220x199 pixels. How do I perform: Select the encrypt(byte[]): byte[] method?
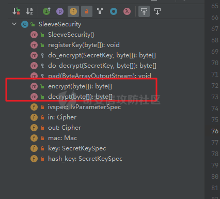80,86
